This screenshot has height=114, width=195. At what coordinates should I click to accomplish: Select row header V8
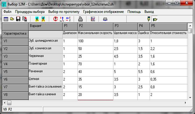(x=15, y=96)
